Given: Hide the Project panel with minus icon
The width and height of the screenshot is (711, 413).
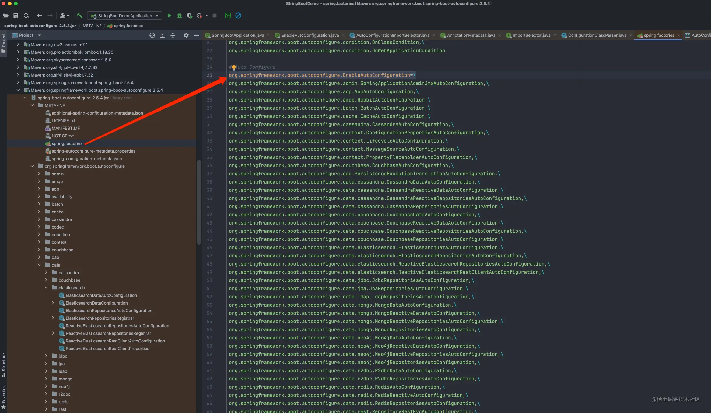Looking at the screenshot, I should (x=197, y=35).
